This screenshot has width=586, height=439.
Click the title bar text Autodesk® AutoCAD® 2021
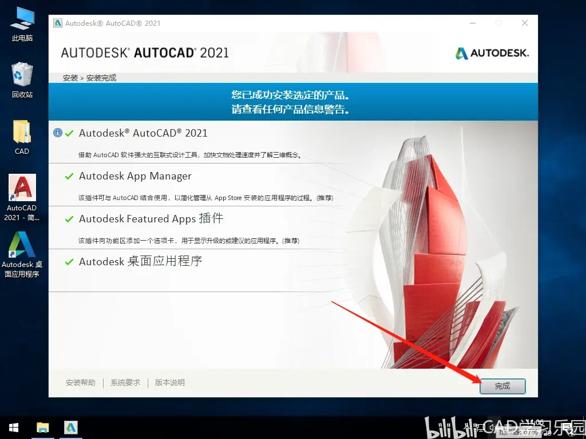coord(113,23)
